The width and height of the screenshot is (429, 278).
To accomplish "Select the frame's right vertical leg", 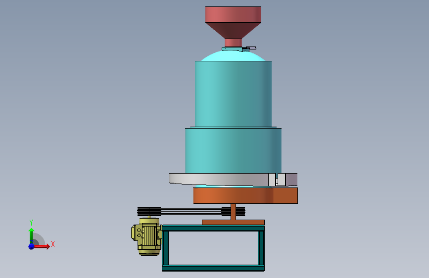I will point(261,248).
